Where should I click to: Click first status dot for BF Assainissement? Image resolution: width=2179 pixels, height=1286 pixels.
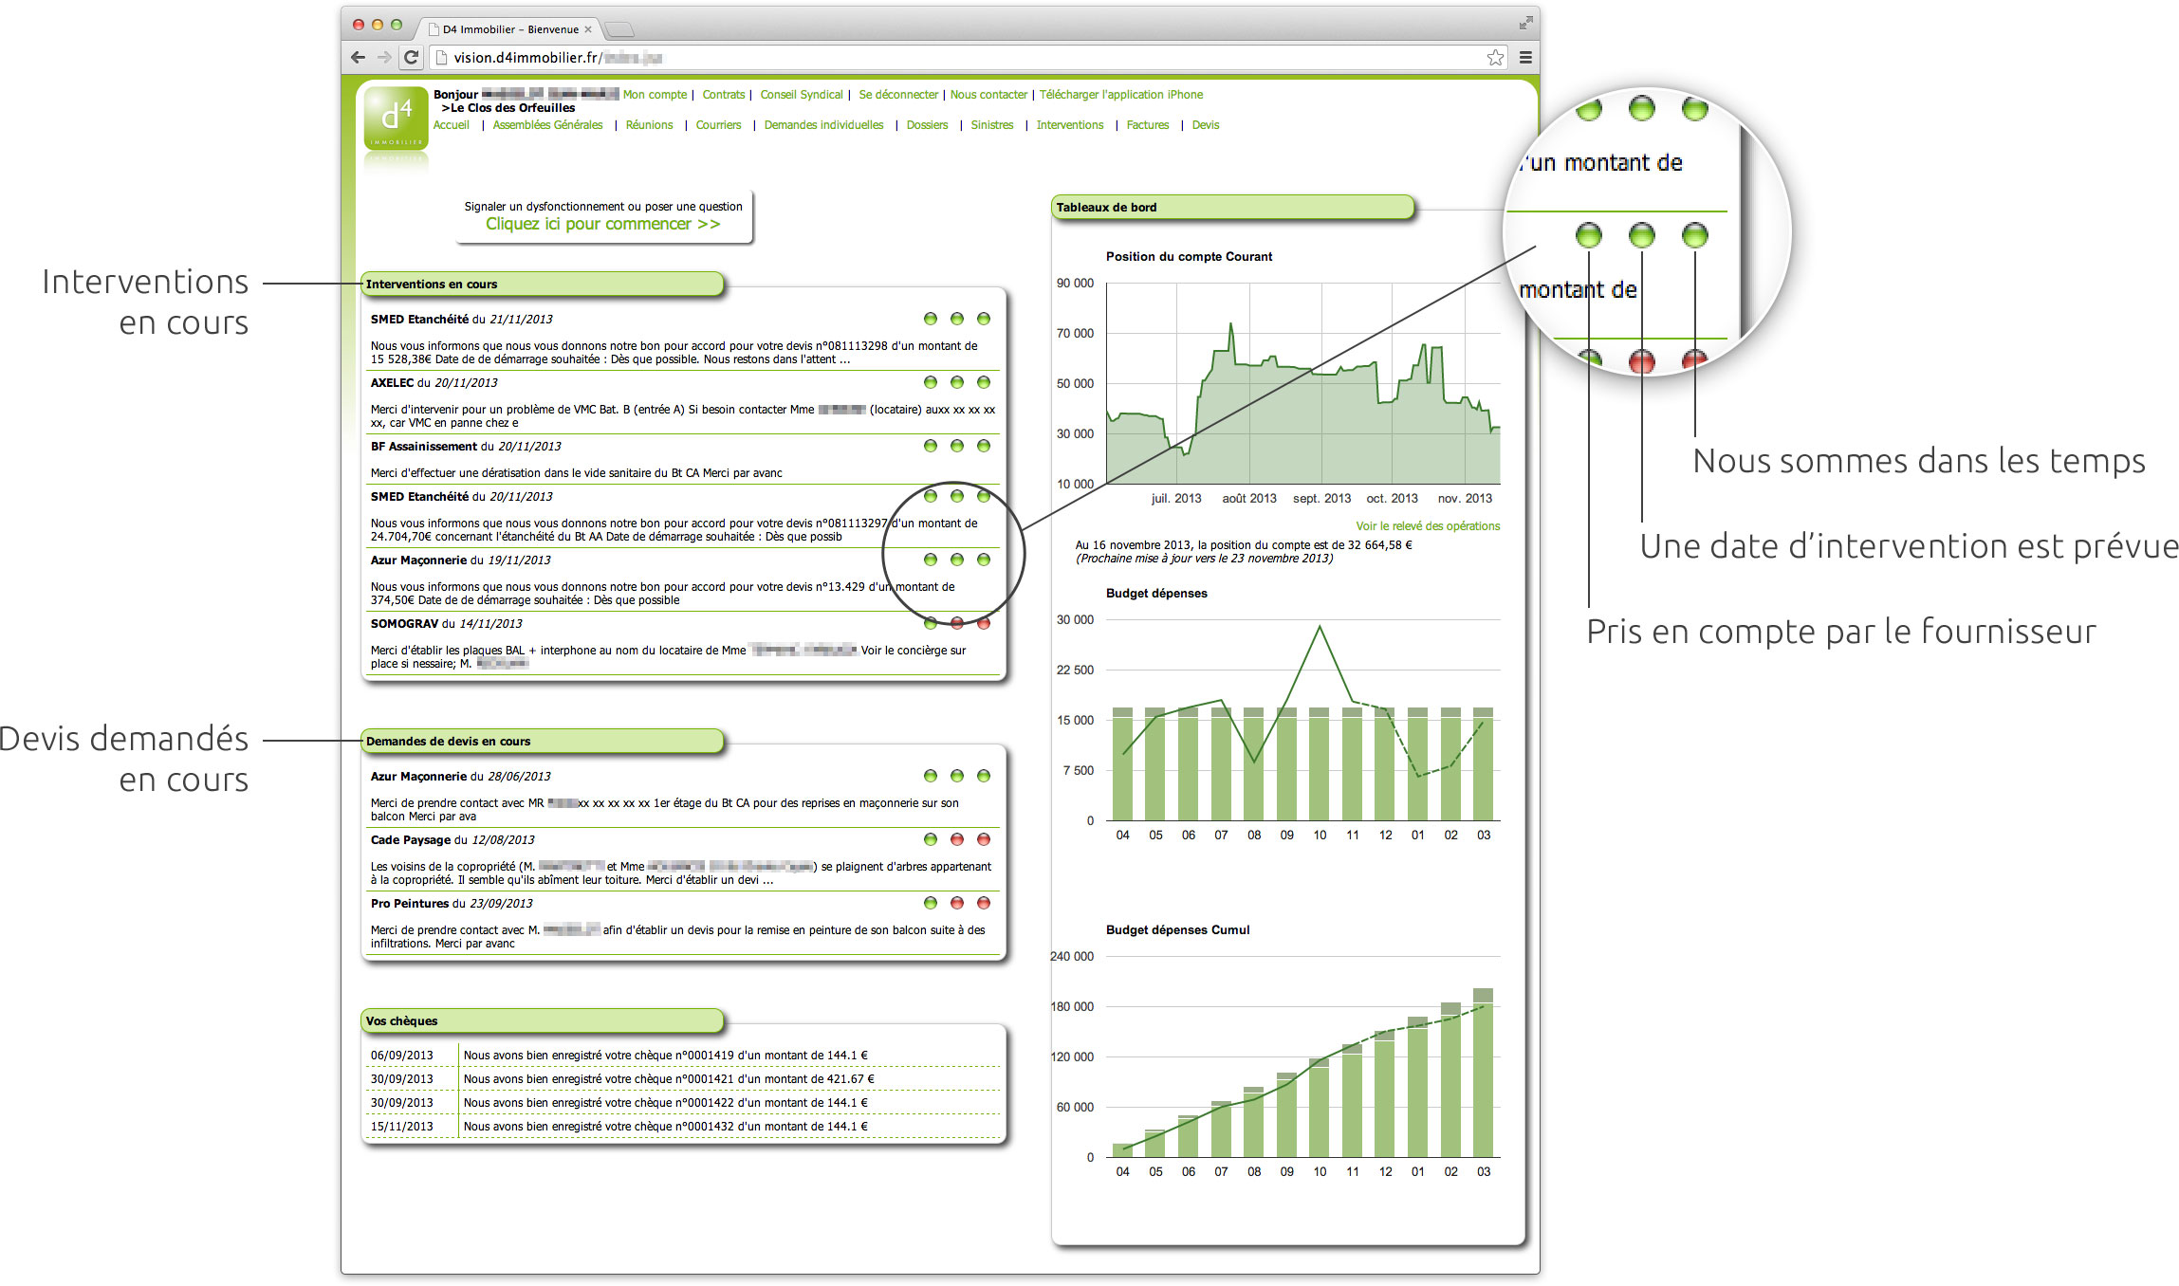click(x=931, y=446)
